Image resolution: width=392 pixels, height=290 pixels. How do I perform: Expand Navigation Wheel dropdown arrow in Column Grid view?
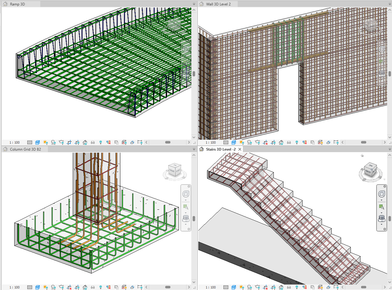tap(186, 200)
